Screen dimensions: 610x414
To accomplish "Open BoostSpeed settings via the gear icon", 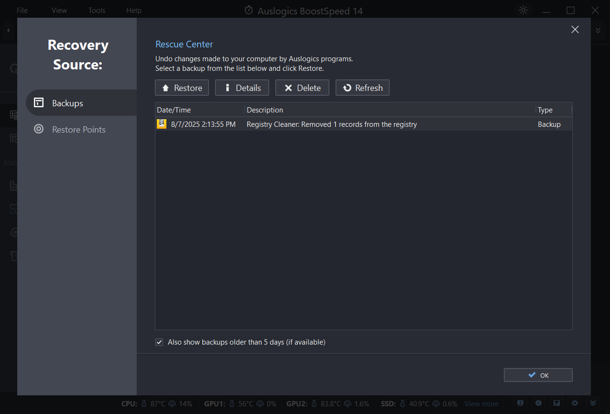I will [575, 403].
